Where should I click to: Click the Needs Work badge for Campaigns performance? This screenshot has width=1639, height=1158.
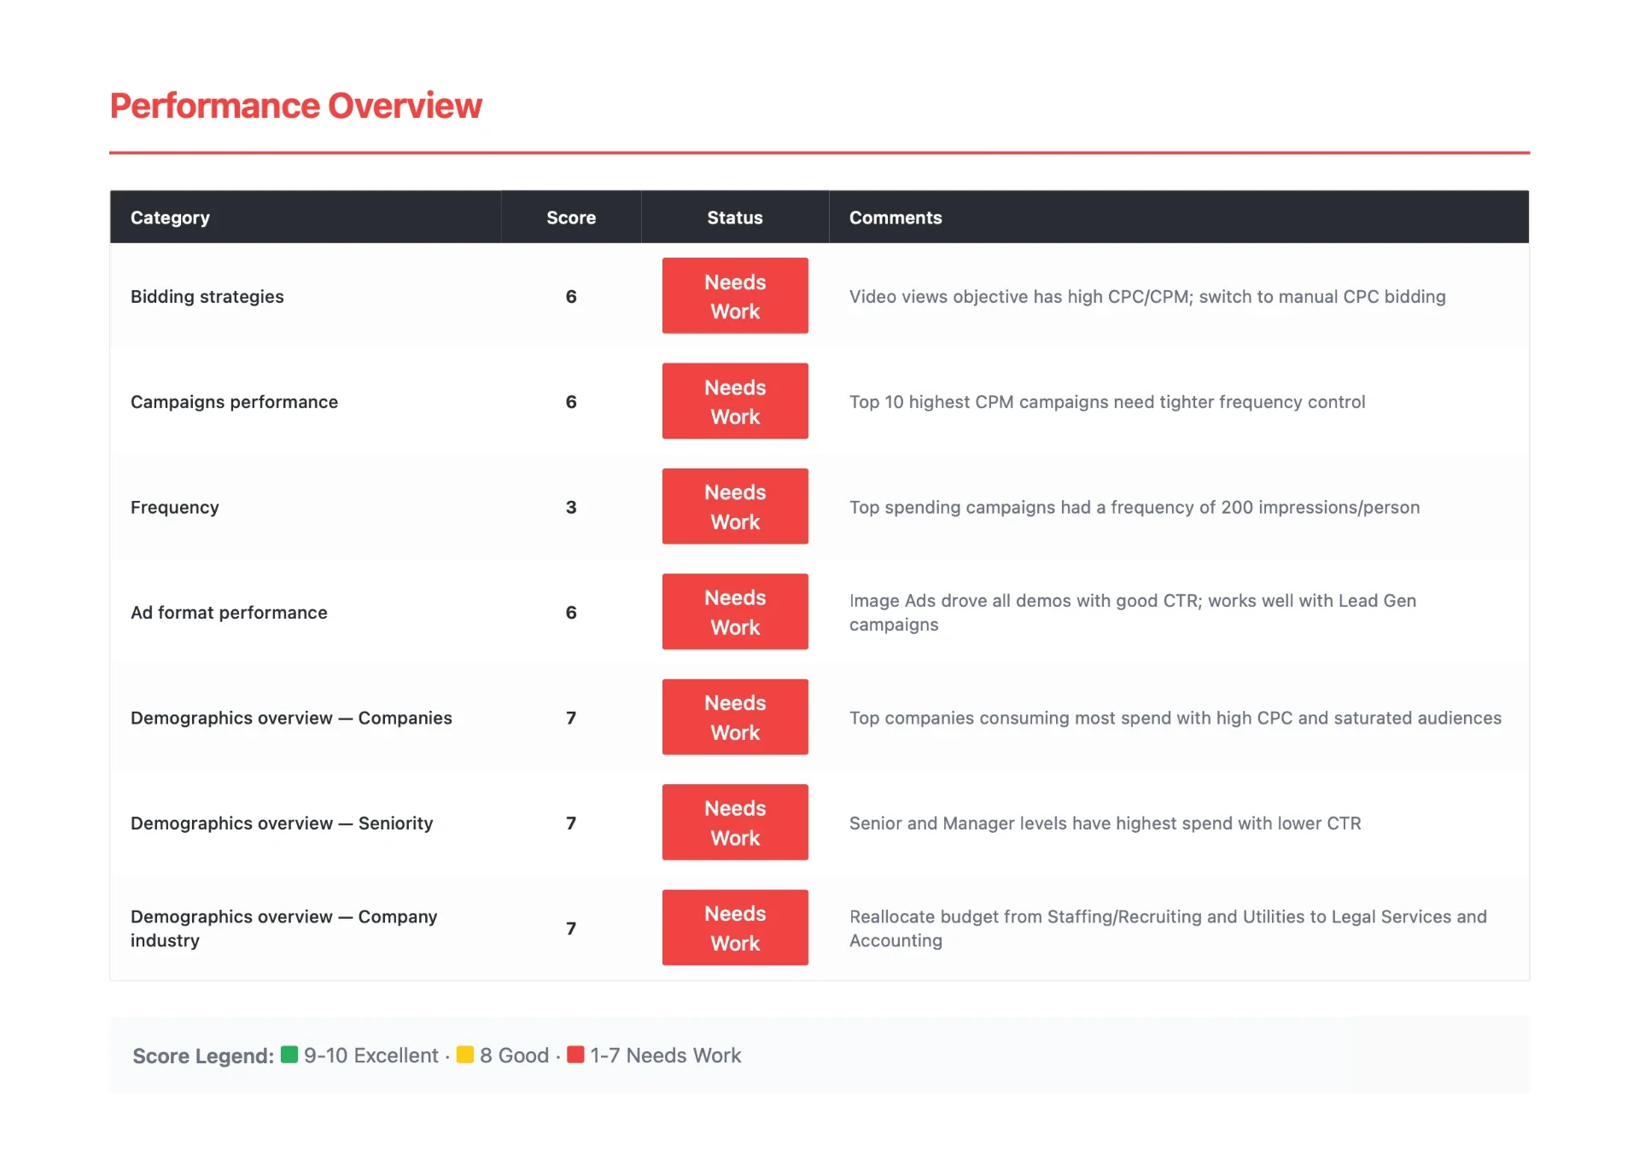coord(735,401)
